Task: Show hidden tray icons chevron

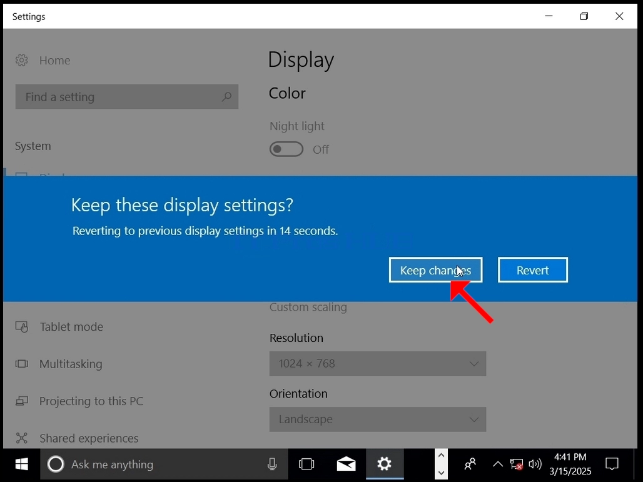Action: coord(497,464)
